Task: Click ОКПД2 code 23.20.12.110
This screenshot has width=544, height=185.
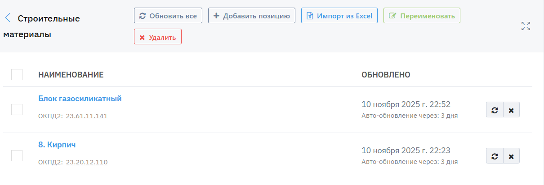Action: tap(87, 162)
